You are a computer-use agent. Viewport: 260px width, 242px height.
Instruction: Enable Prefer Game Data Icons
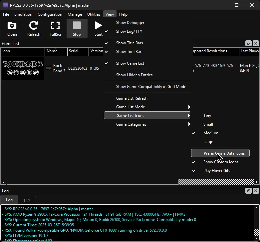(x=220, y=153)
